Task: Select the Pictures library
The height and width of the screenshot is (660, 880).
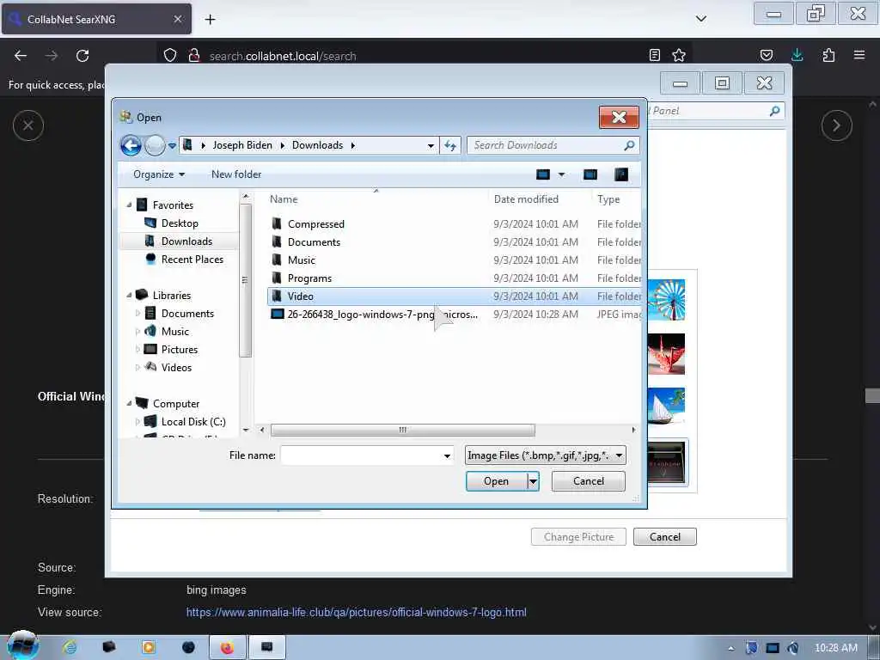Action: [x=179, y=350]
